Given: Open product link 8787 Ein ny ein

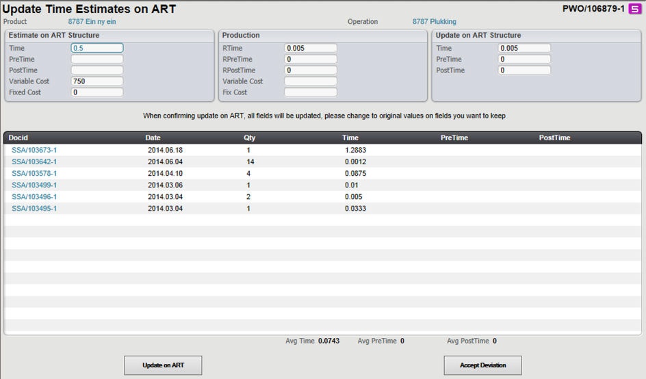Looking at the screenshot, I should point(92,22).
